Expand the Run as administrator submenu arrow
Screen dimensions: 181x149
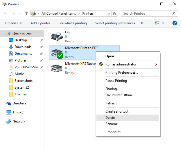156,64
